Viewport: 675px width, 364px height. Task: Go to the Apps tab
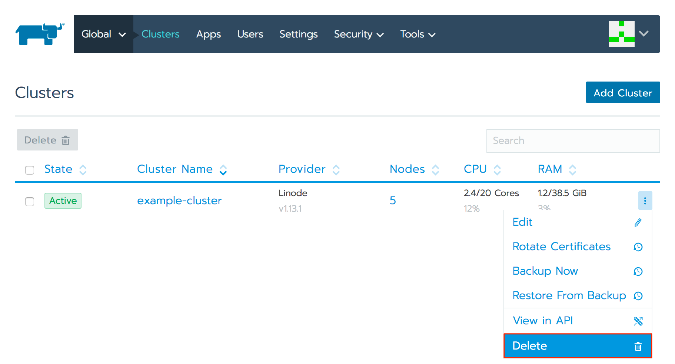pyautogui.click(x=208, y=34)
